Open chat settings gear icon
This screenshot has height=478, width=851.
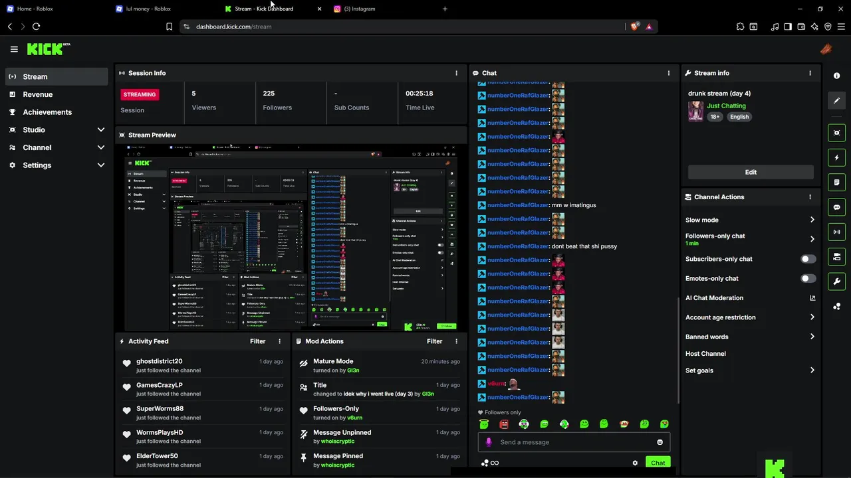click(635, 463)
